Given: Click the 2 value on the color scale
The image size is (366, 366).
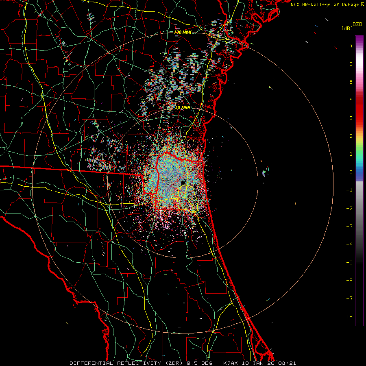Looking at the screenshot, I should coord(351,136).
